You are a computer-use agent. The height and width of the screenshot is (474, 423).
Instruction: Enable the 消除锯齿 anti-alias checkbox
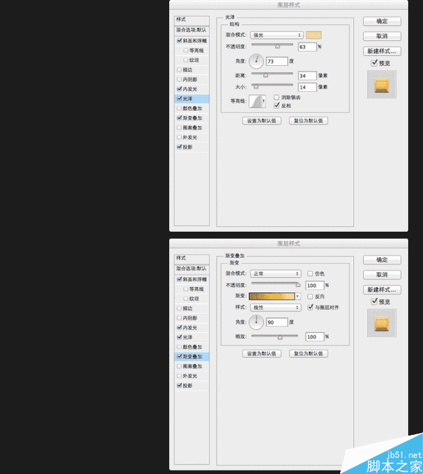276,97
